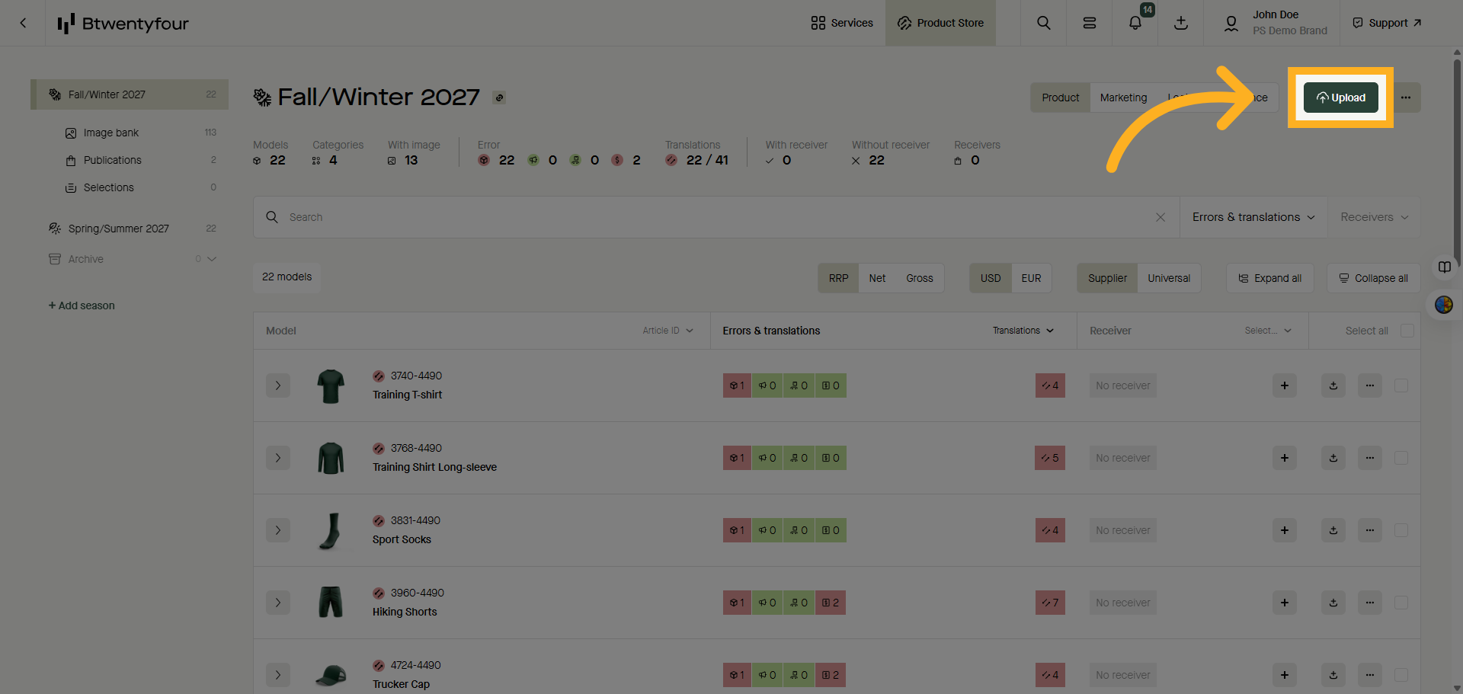Image resolution: width=1463 pixels, height=694 pixels.
Task: Open the Errors & translations filter dropdown
Action: click(1252, 217)
